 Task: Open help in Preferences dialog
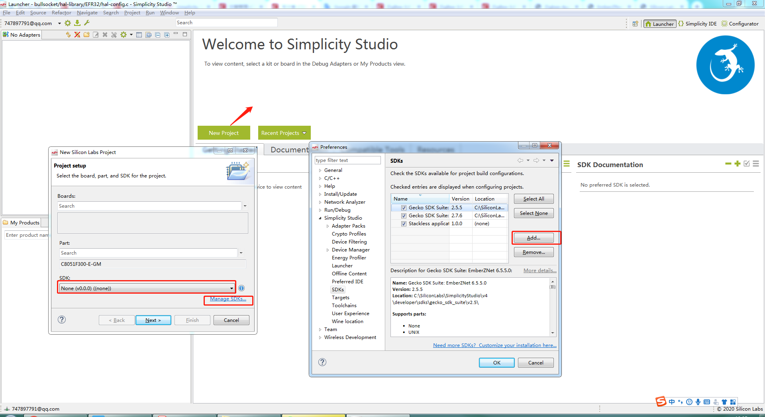point(322,362)
